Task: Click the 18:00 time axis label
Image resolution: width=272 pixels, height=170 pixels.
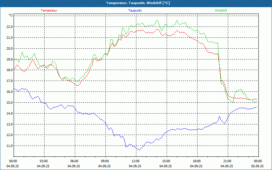Action: (x=197, y=161)
